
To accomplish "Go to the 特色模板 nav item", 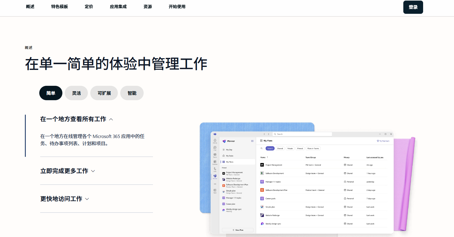I will (59, 7).
